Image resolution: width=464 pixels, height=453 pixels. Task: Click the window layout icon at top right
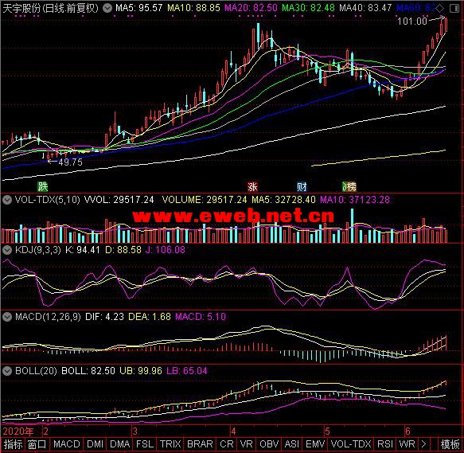(x=454, y=9)
